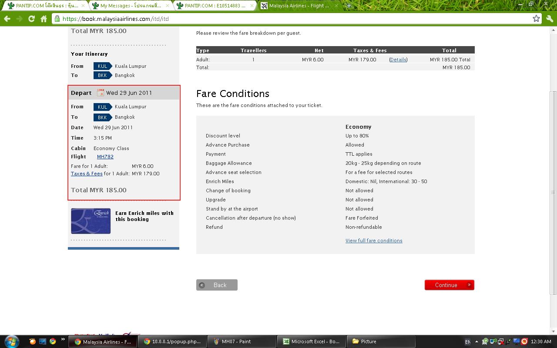Click the page vertical scrollbar thumb
Image resolution: width=557 pixels, height=348 pixels.
point(554,192)
